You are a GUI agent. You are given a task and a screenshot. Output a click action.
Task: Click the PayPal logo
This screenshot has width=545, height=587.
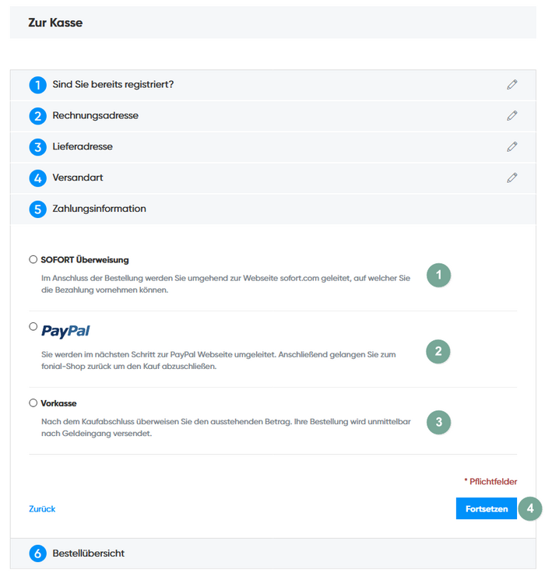tap(65, 331)
